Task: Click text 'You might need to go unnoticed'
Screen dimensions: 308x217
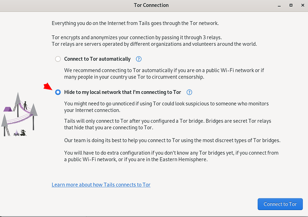Action: 99,103
